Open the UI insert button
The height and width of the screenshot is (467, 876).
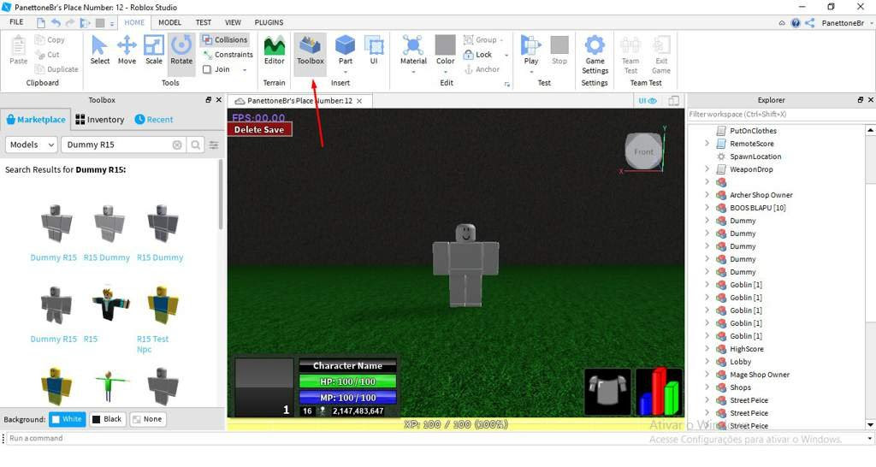coord(374,50)
